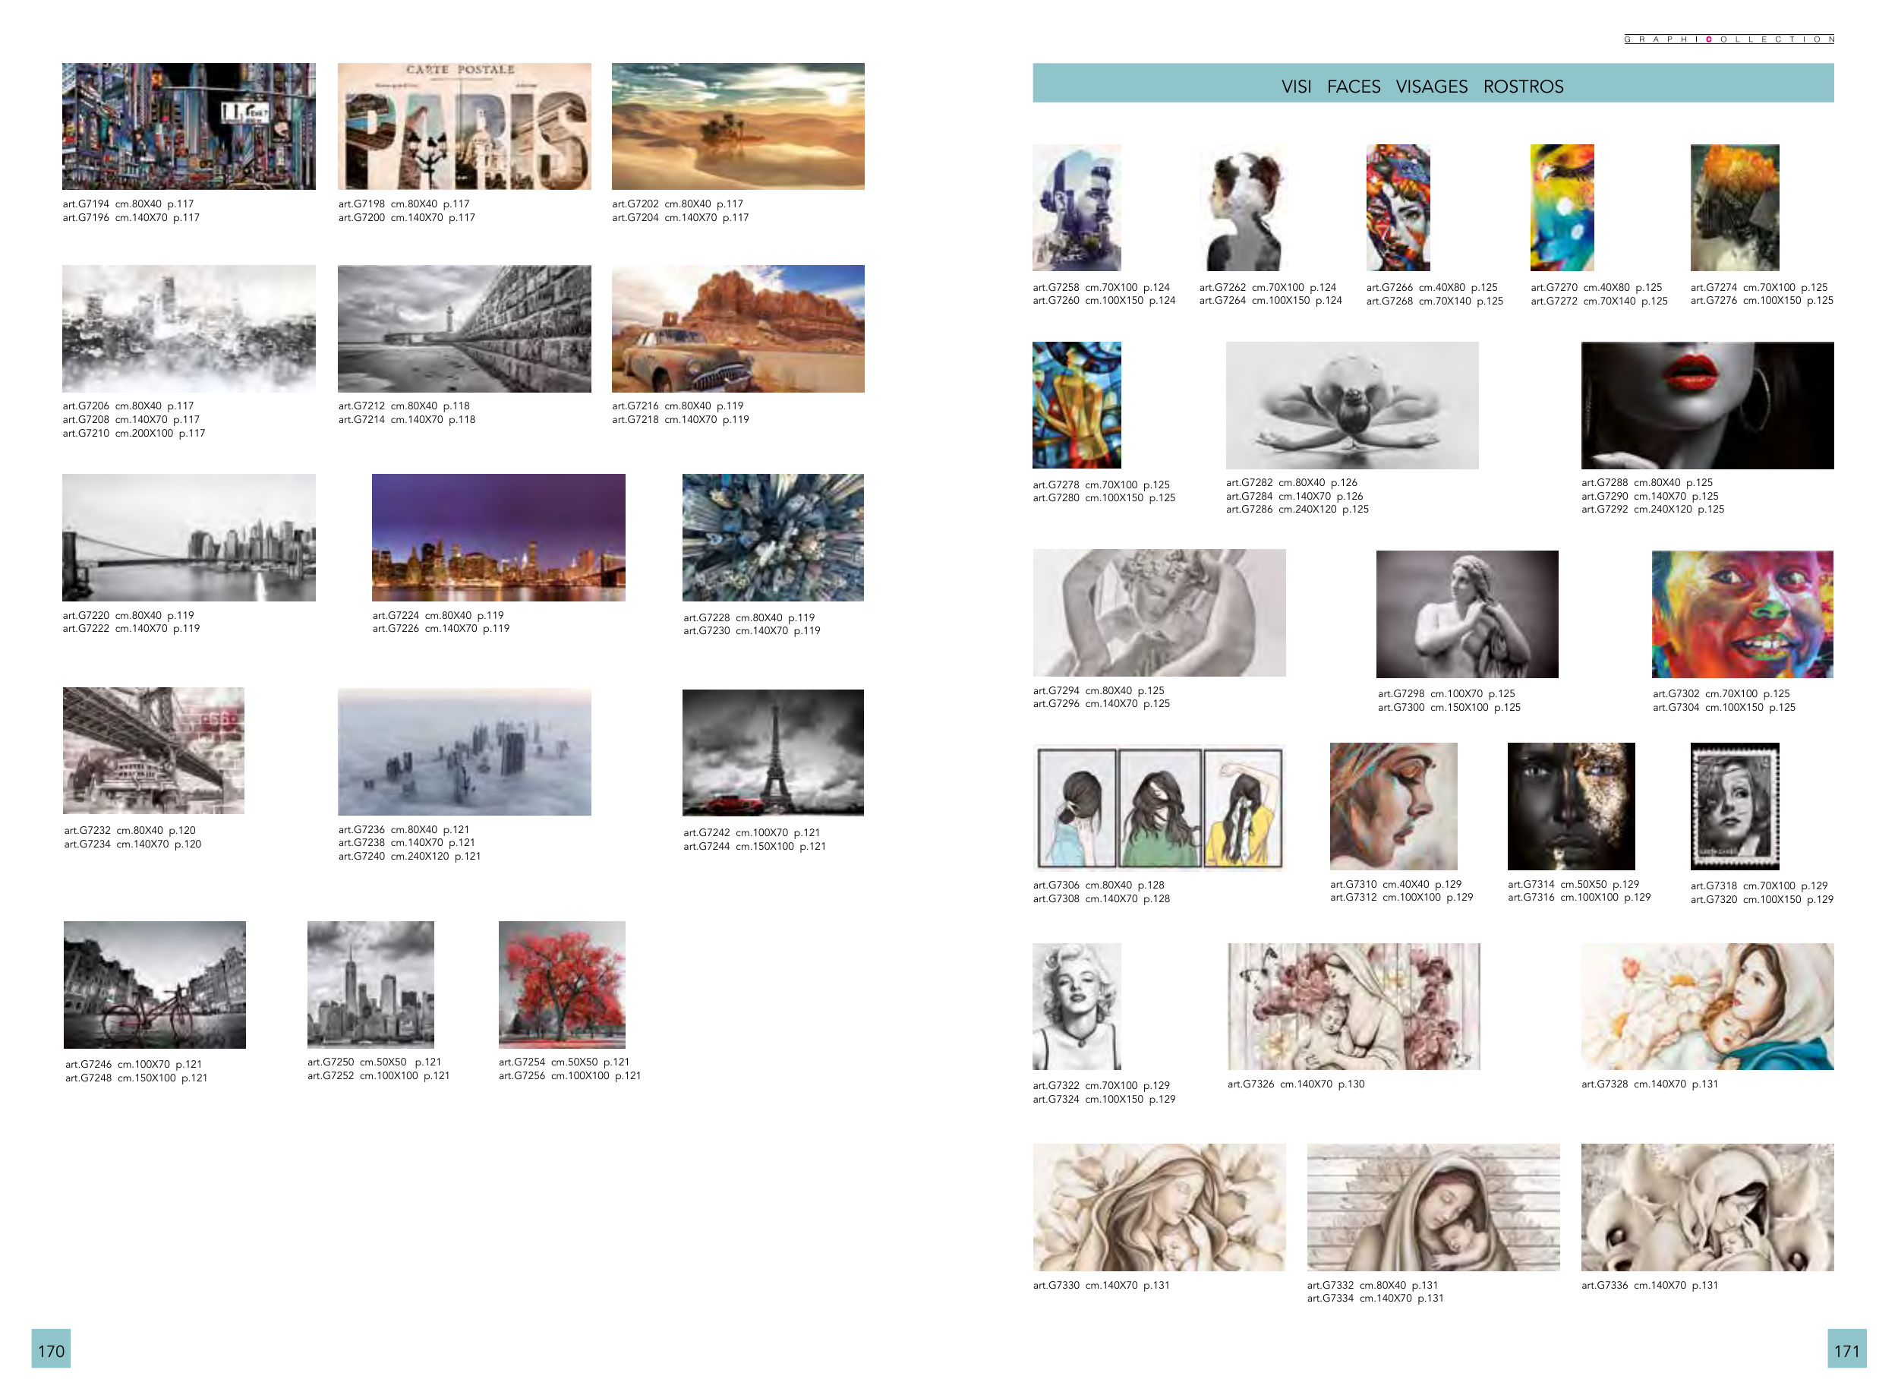The width and height of the screenshot is (1898, 1392).
Task: Click the art.G7326 caption text
Action: (x=1295, y=1084)
